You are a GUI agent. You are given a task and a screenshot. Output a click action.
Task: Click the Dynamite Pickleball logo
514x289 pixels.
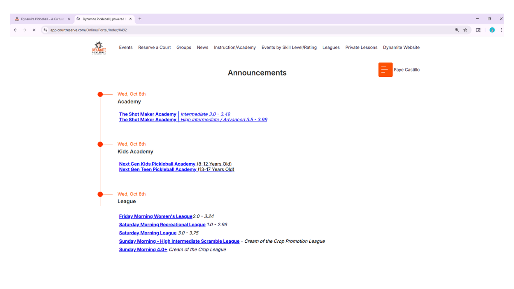tap(99, 48)
